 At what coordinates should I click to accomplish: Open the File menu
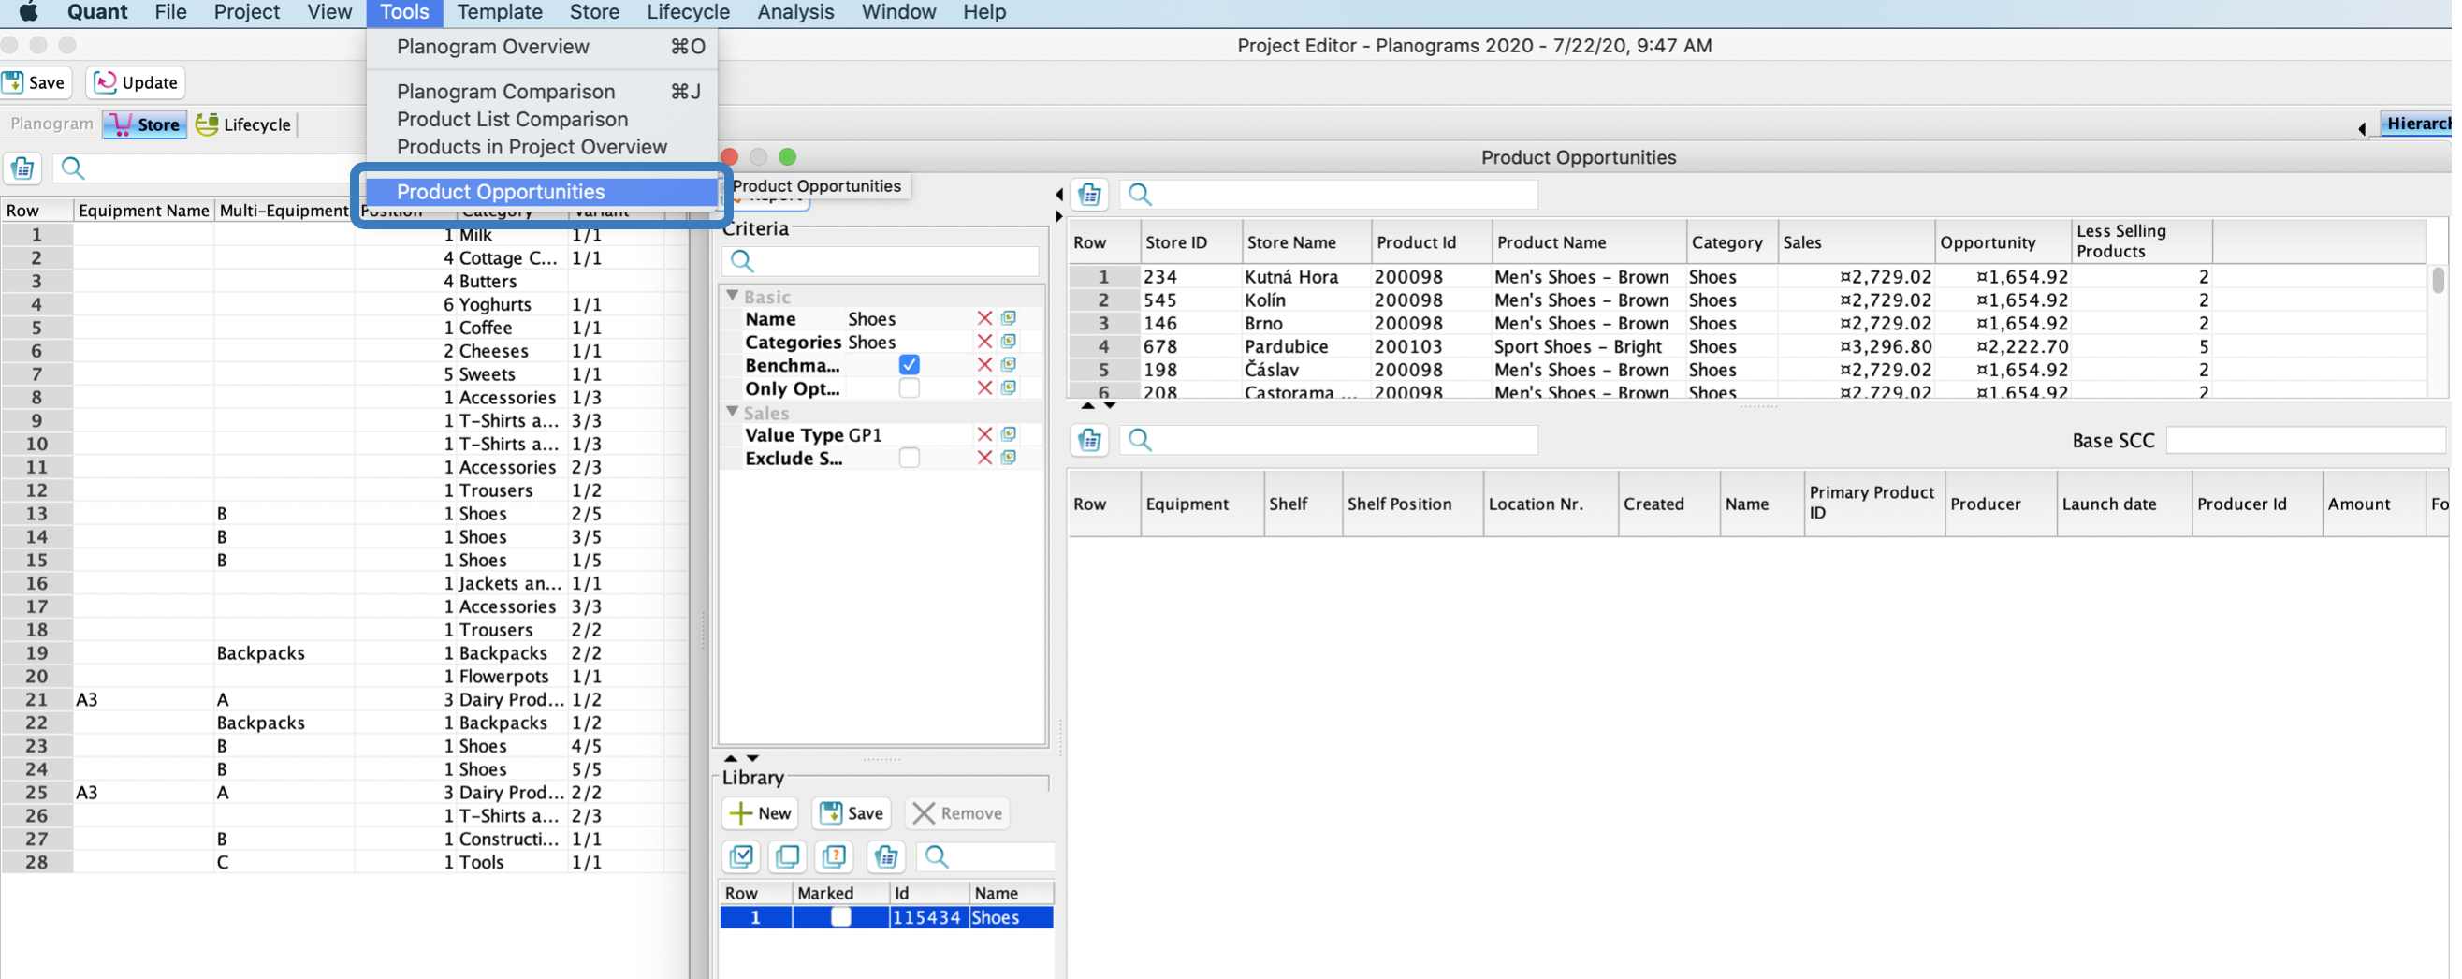pyautogui.click(x=170, y=12)
